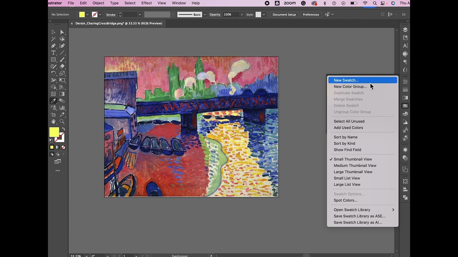Viewport: 458px width, 257px height.
Task: Choose the Blend tool
Action: (x=62, y=101)
